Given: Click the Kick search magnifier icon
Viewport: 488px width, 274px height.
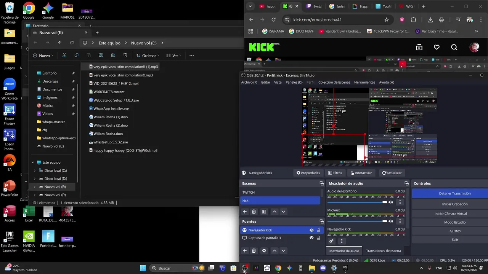Looking at the screenshot, I should [454, 47].
